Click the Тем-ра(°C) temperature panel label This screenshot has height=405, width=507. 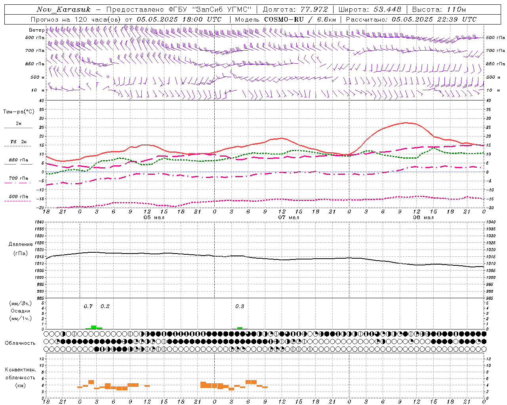(19, 112)
